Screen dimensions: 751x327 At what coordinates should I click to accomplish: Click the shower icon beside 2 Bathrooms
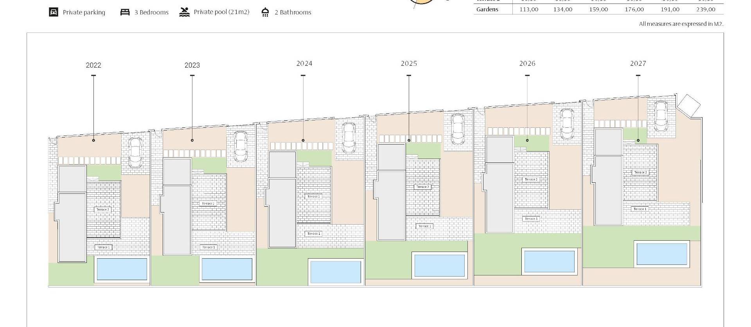coord(265,12)
